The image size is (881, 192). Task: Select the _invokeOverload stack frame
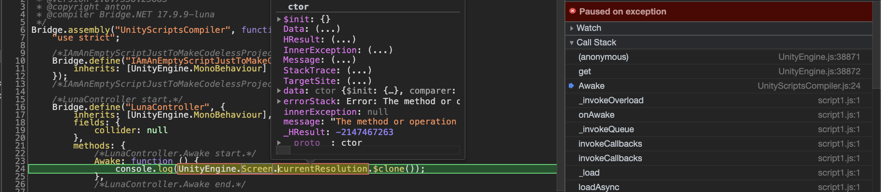point(719,100)
